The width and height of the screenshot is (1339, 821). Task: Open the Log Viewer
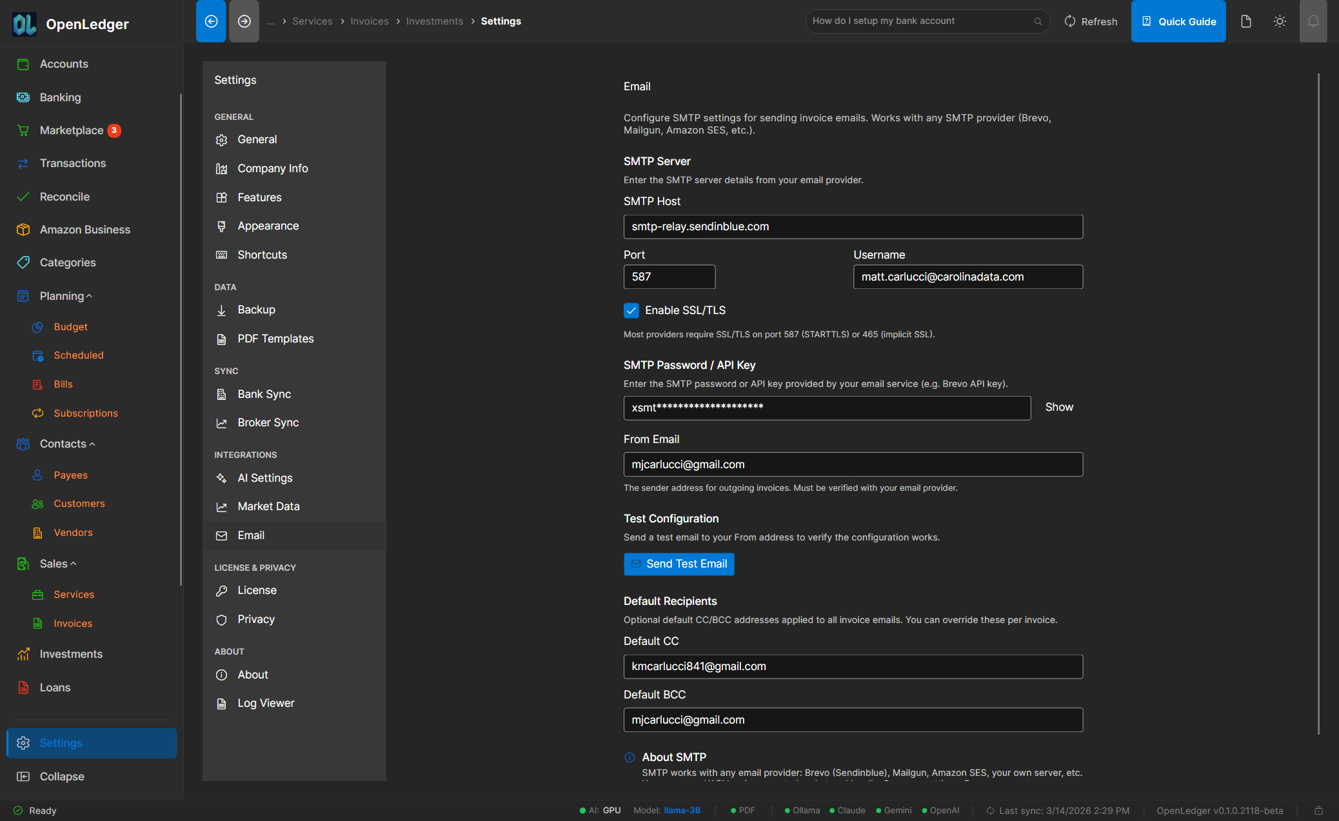(x=265, y=702)
